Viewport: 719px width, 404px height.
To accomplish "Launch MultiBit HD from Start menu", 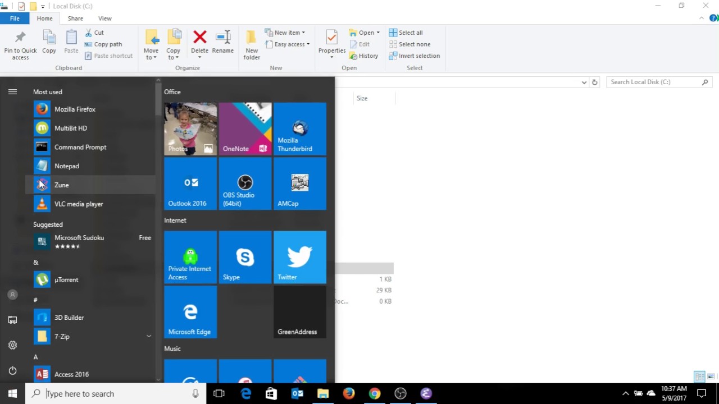I will click(90, 128).
